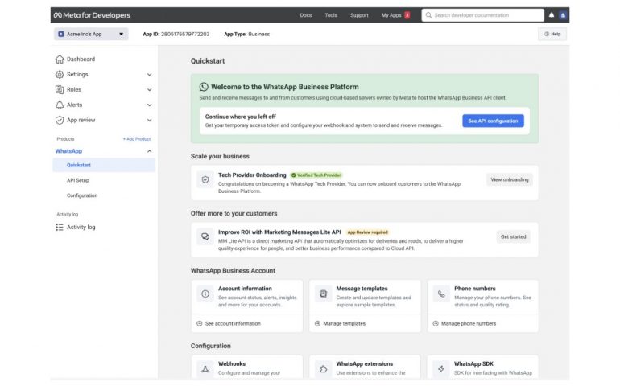Click the Phone numbers handset icon

point(441,294)
